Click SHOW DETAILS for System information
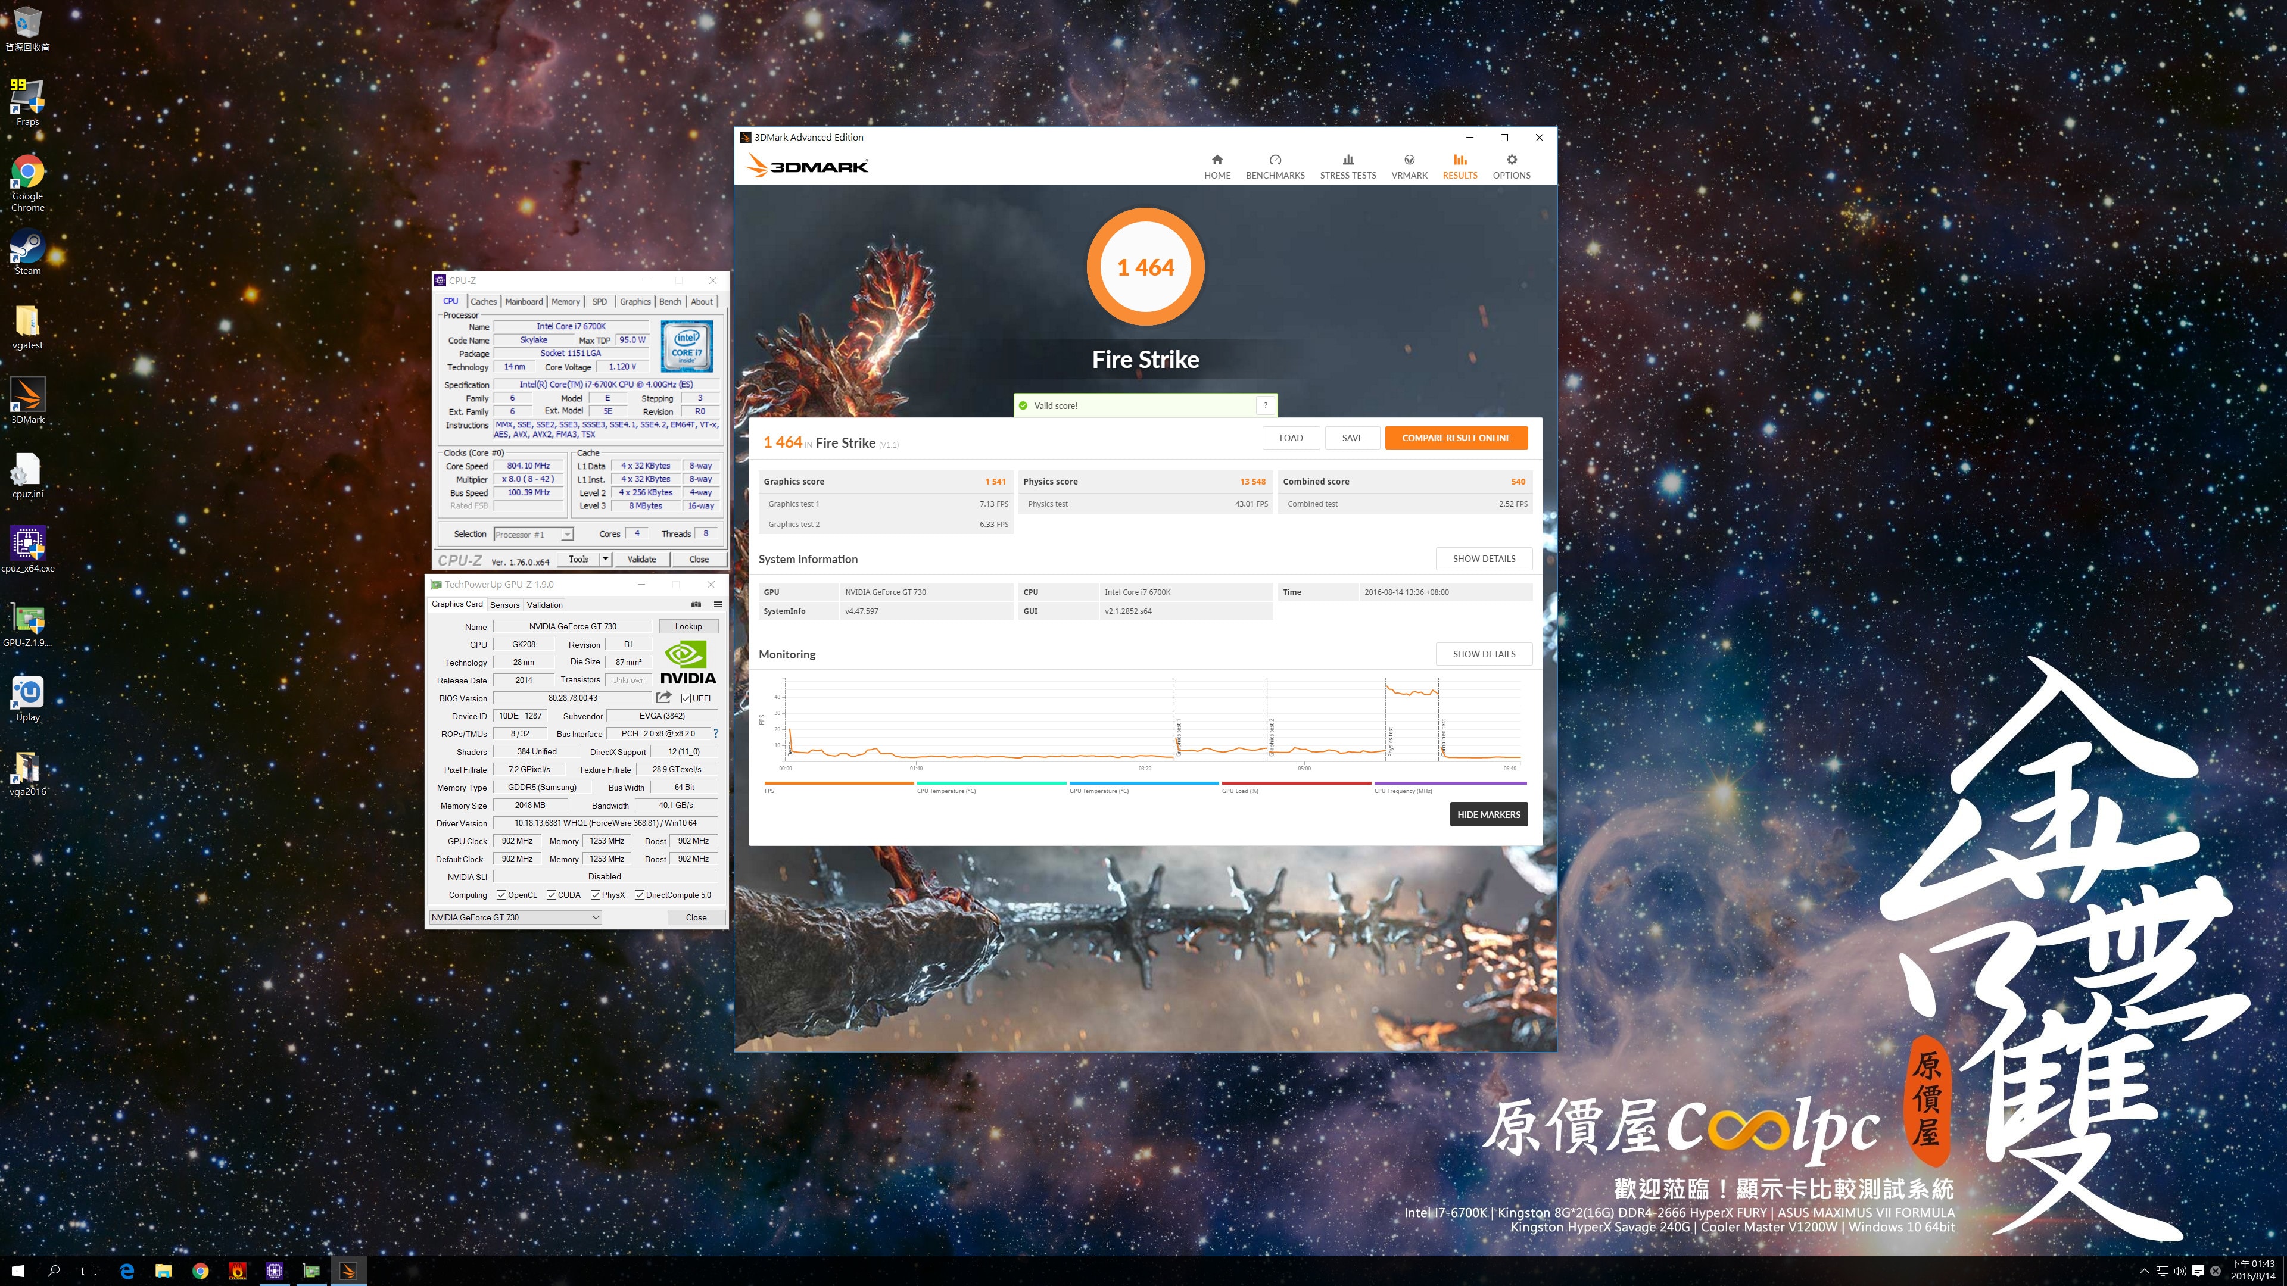The width and height of the screenshot is (2287, 1286). 1484,559
